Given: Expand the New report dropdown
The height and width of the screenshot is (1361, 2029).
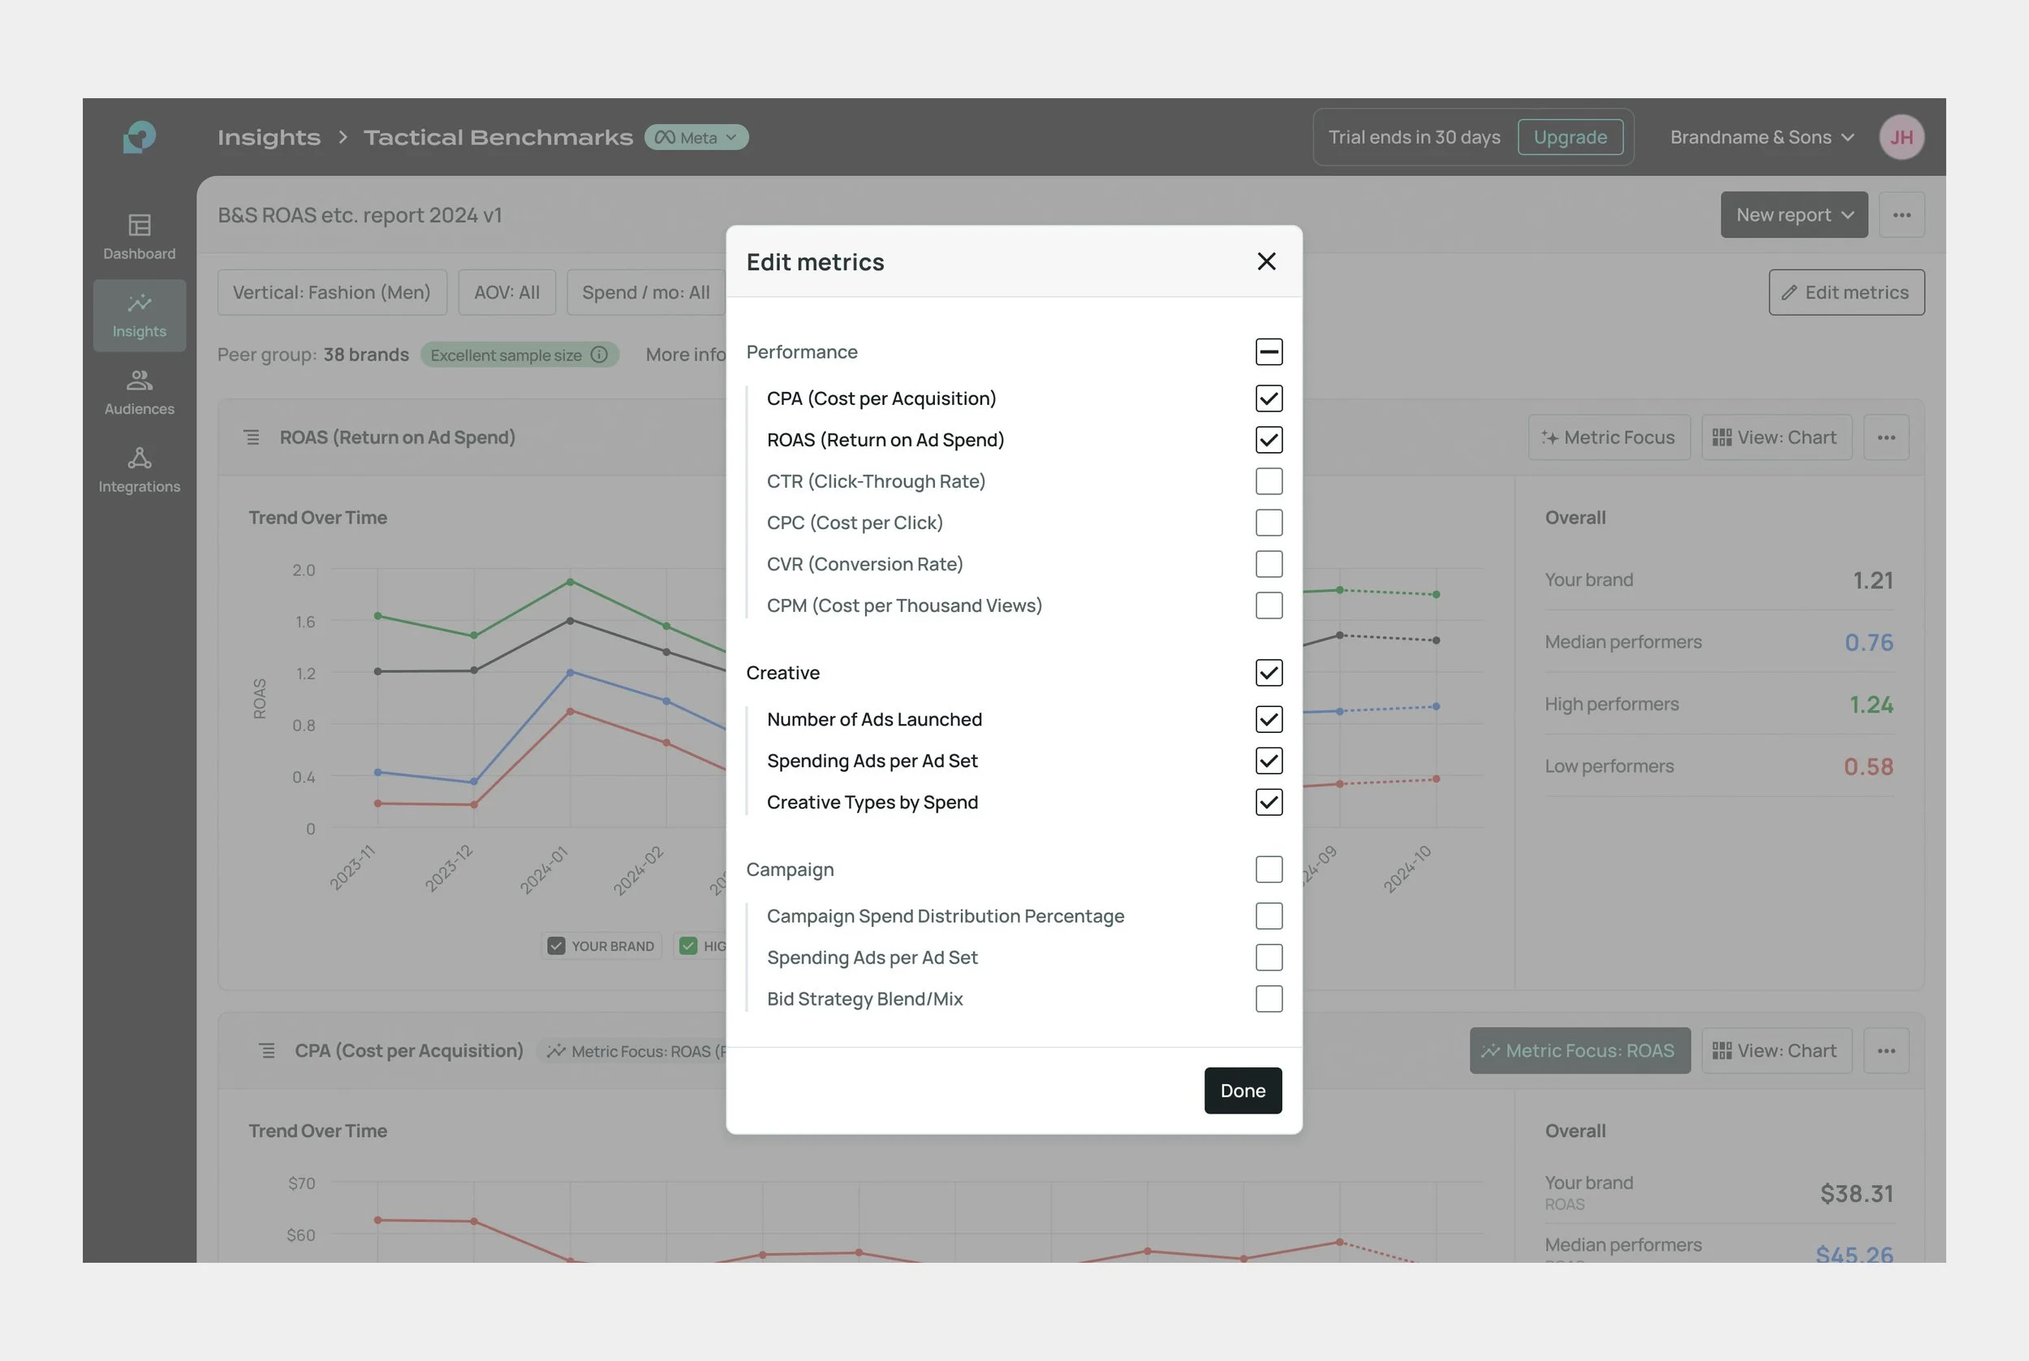Looking at the screenshot, I should coord(1793,215).
